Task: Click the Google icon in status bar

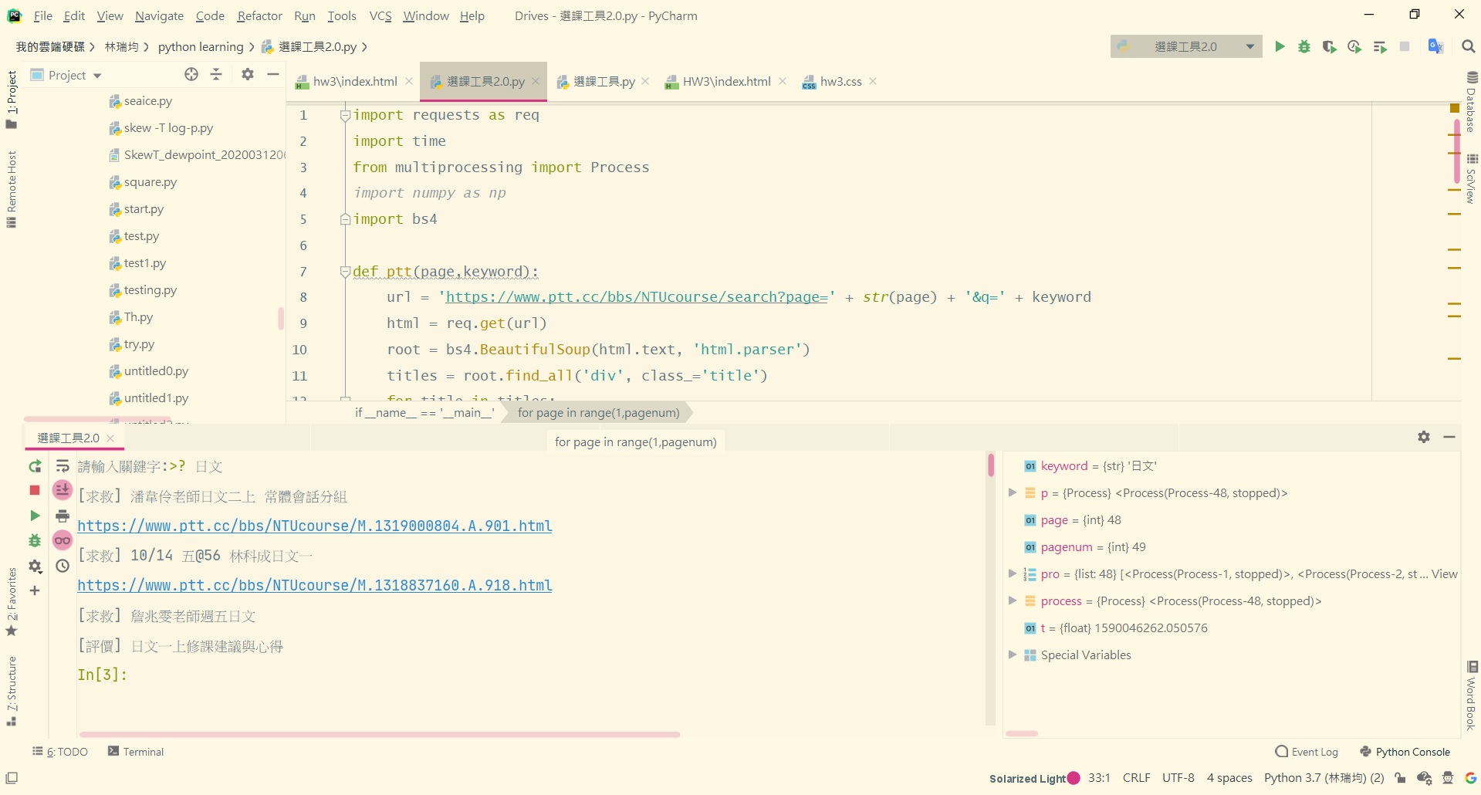Action: click(1471, 778)
